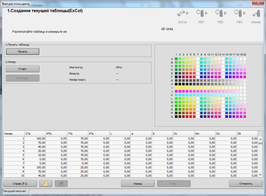
Task: Click the Имя инстр. label
Action: click(76, 68)
